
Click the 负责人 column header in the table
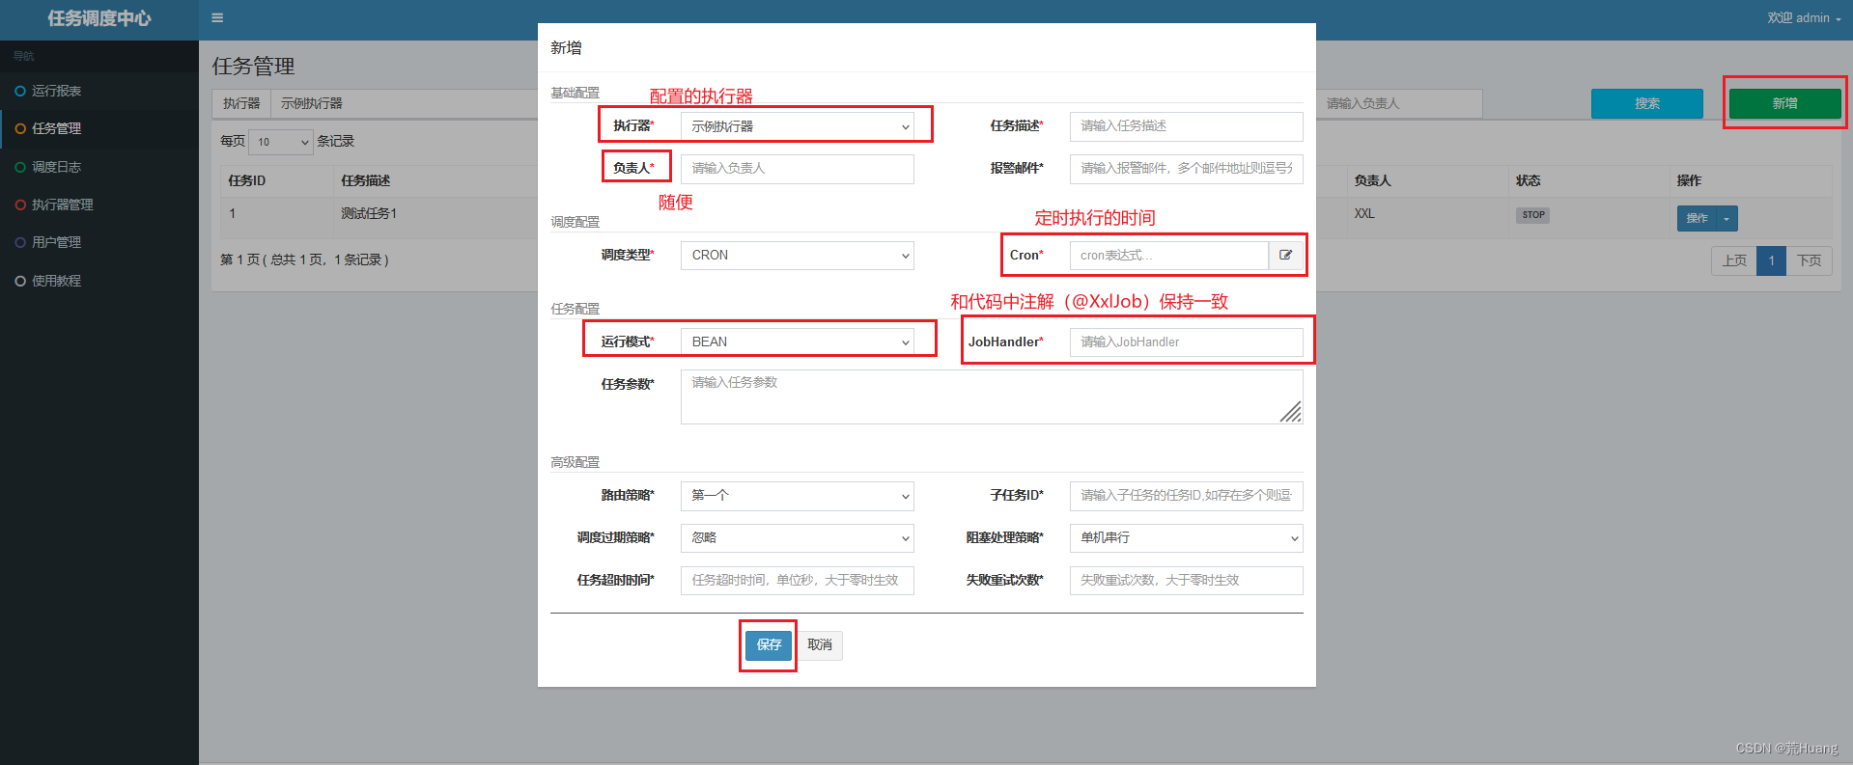point(1372,180)
